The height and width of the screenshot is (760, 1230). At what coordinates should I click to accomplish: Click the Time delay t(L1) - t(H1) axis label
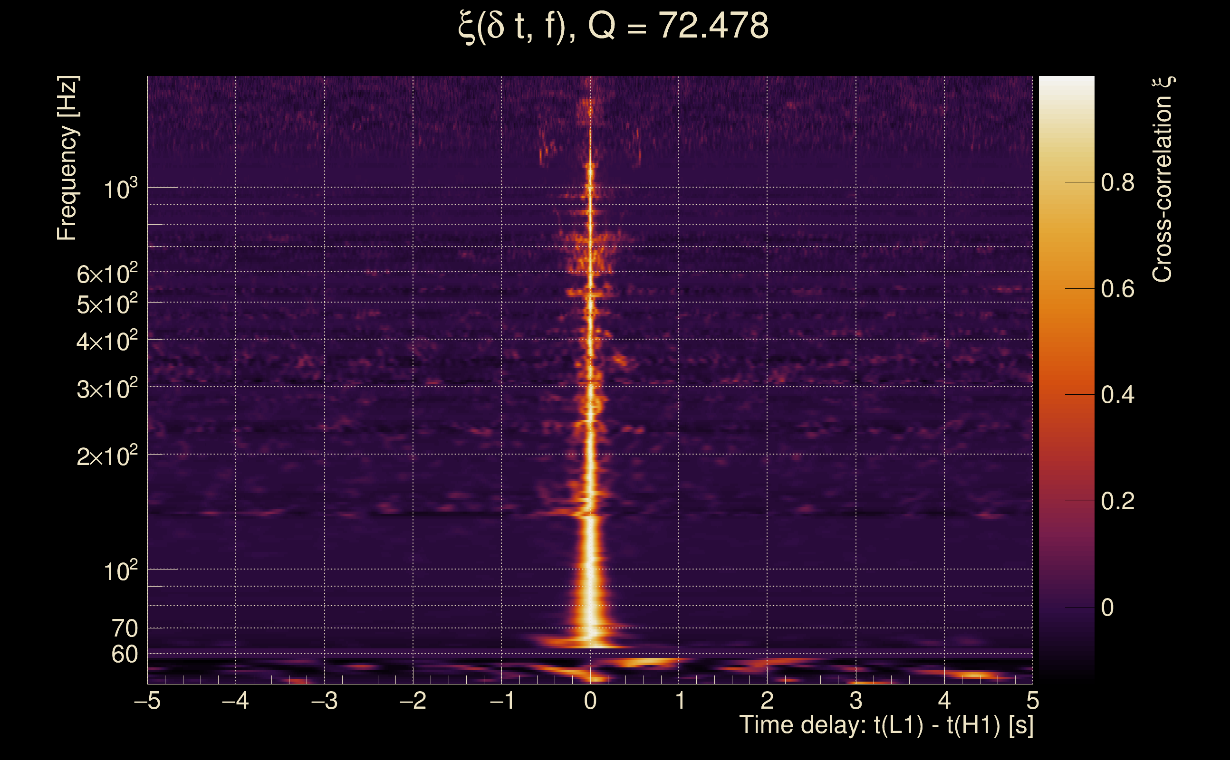(x=886, y=725)
